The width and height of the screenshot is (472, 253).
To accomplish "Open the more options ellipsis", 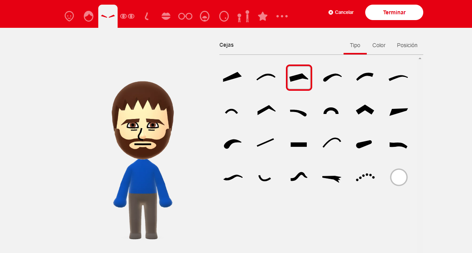I will [x=282, y=16].
